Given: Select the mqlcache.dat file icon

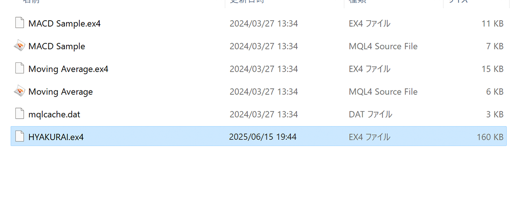Looking at the screenshot, I should coord(19,114).
